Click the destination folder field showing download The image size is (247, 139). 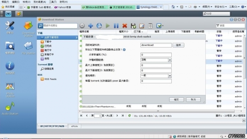click(156, 45)
